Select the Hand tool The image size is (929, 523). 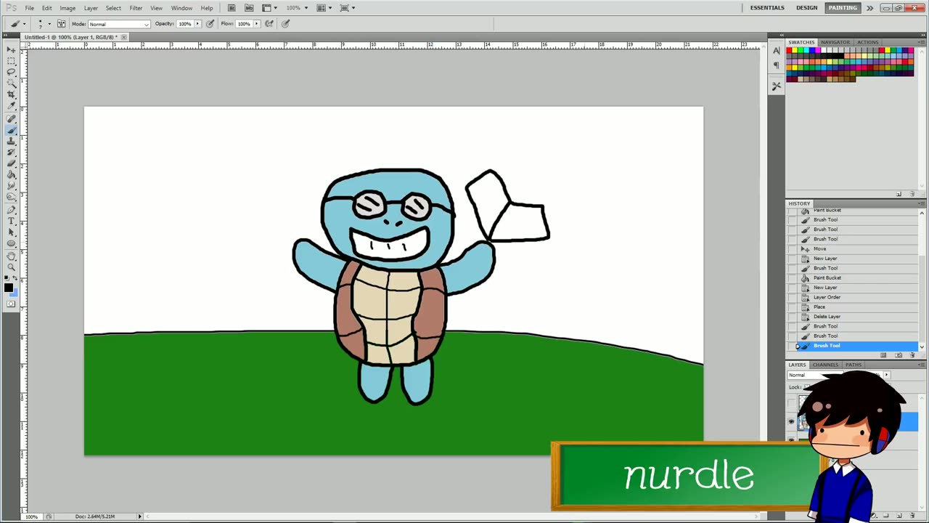point(12,256)
